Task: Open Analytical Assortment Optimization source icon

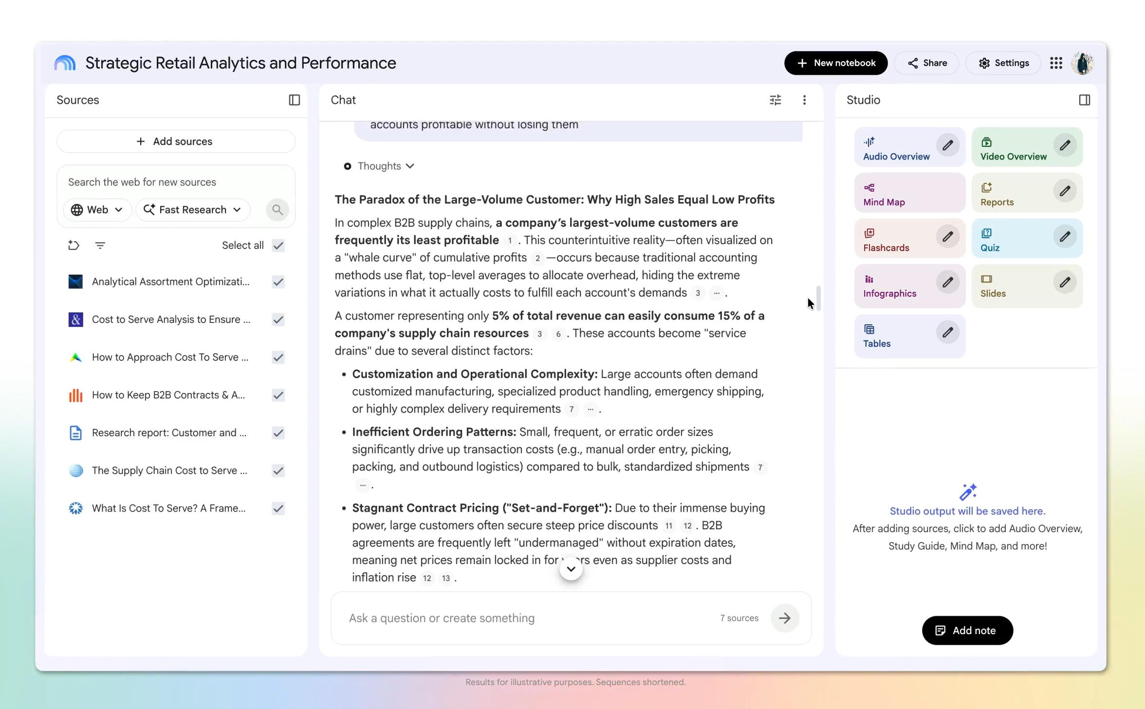Action: 75,282
